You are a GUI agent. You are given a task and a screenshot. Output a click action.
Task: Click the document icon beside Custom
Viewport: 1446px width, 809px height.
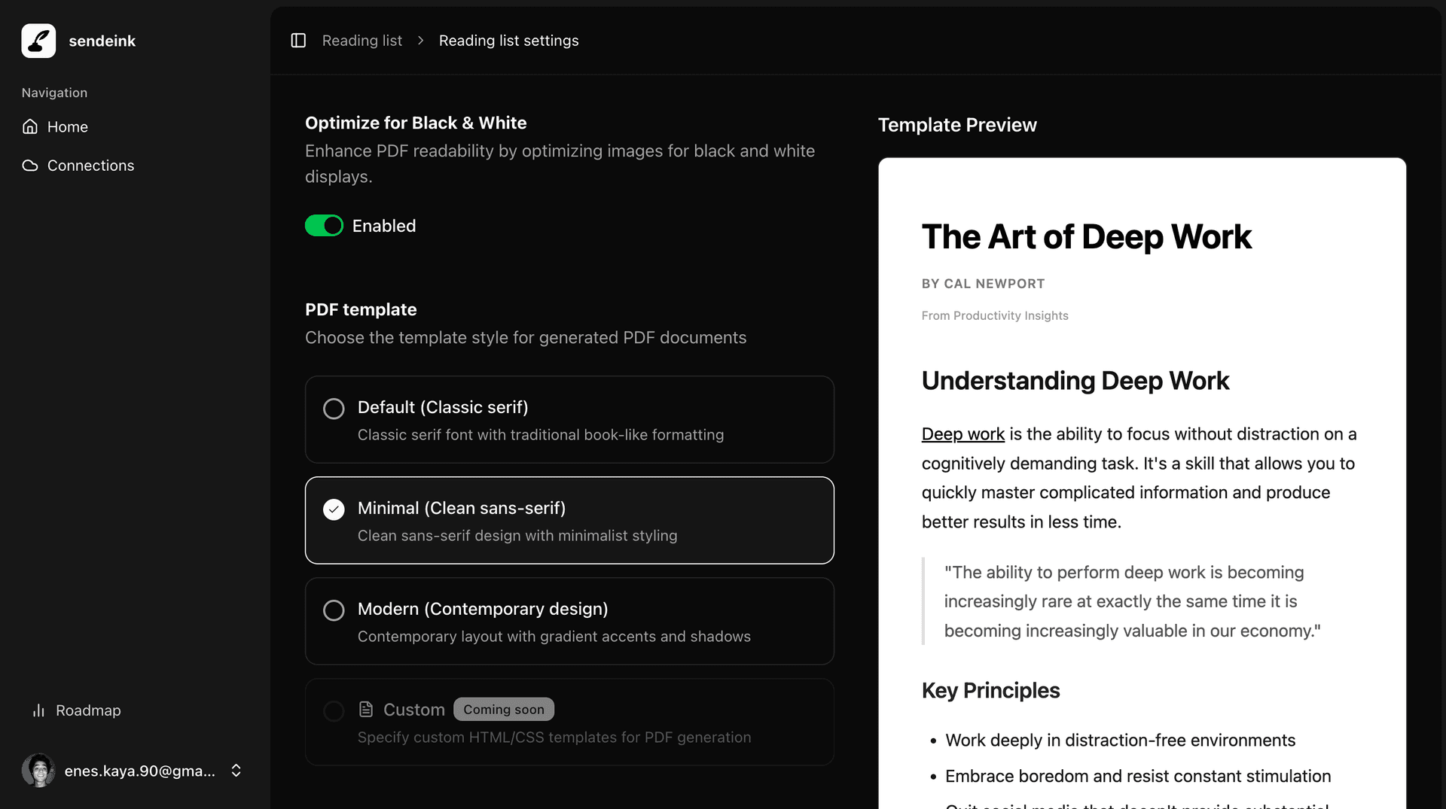(x=366, y=709)
